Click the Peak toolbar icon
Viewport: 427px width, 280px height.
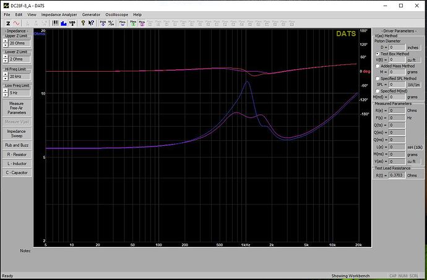pyautogui.click(x=103, y=22)
